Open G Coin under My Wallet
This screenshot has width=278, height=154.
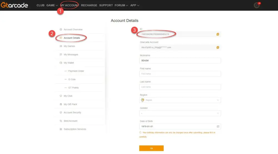[72, 79]
